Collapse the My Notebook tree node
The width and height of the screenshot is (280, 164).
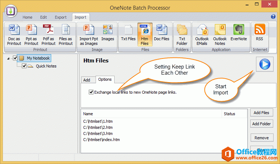[x=8, y=58]
